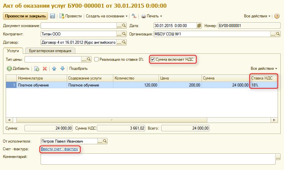Screen dimensions: 284x170
Task: Click the Содержание услуги column header
Action: point(90,78)
